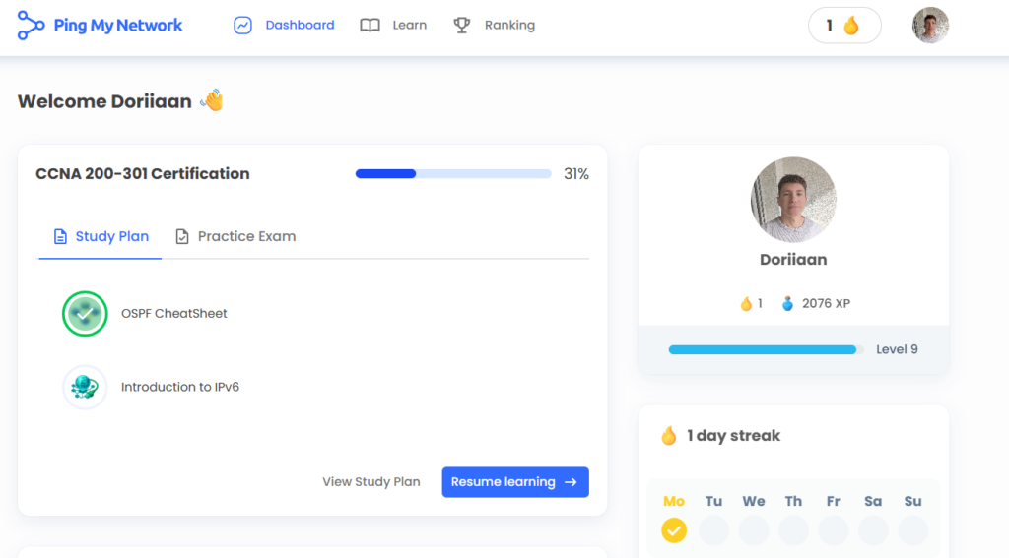The height and width of the screenshot is (558, 1009).
Task: Click the CCNA certification progress bar
Action: [453, 173]
